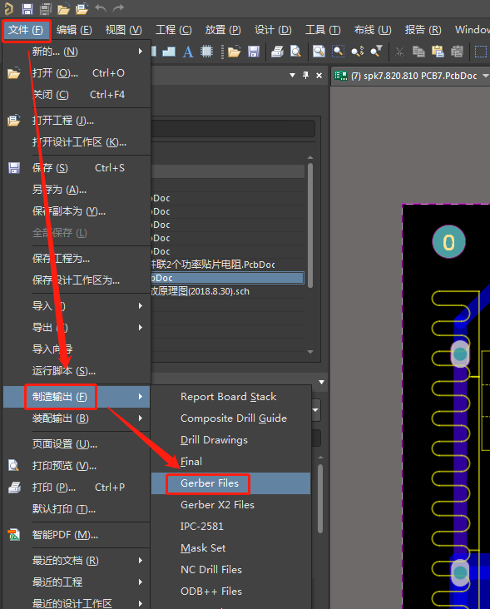Click the Save icon in the title bar
The width and height of the screenshot is (490, 609).
pos(27,8)
